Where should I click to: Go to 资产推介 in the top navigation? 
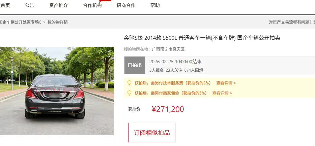(58, 5)
